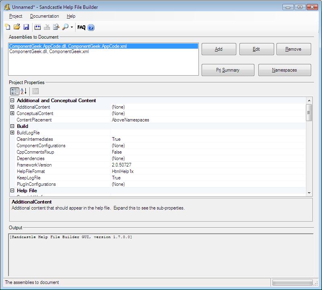Open a project with the folder icon
The width and height of the screenshot is (322, 290).
[17, 27]
